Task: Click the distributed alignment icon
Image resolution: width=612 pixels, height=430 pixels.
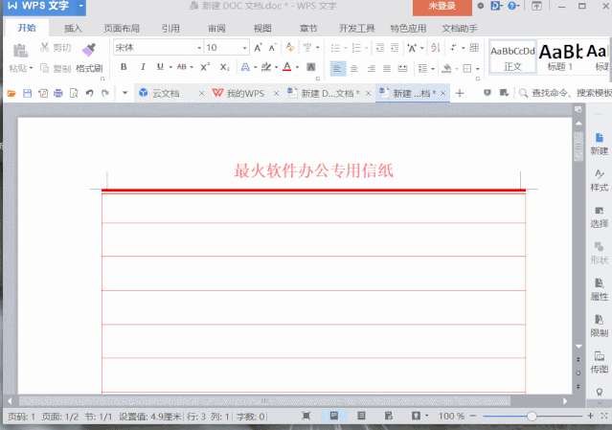Action: [403, 69]
